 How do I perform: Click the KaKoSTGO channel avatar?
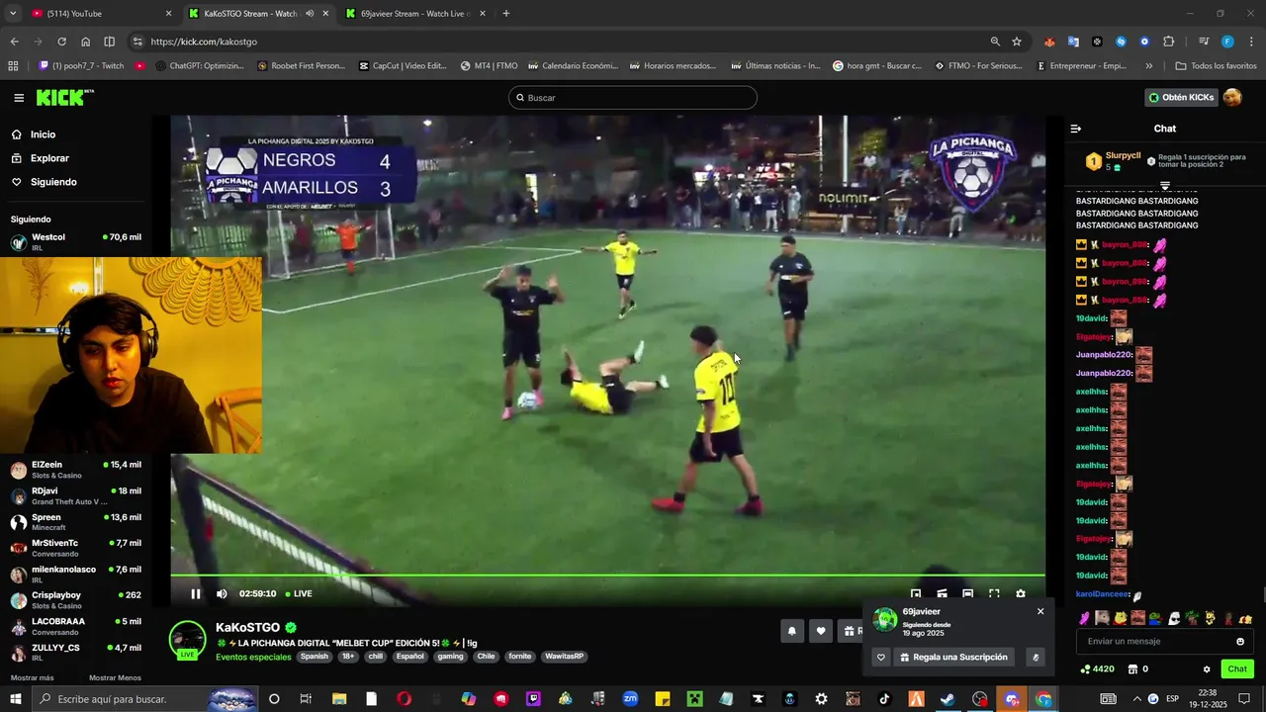pyautogui.click(x=187, y=641)
